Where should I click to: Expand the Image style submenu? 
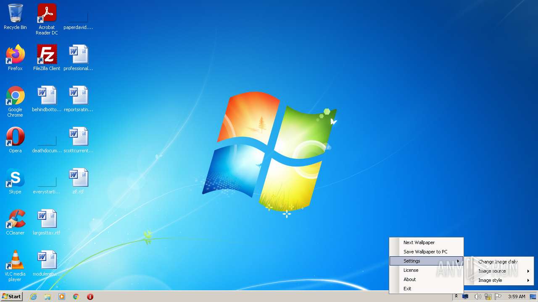click(499, 280)
